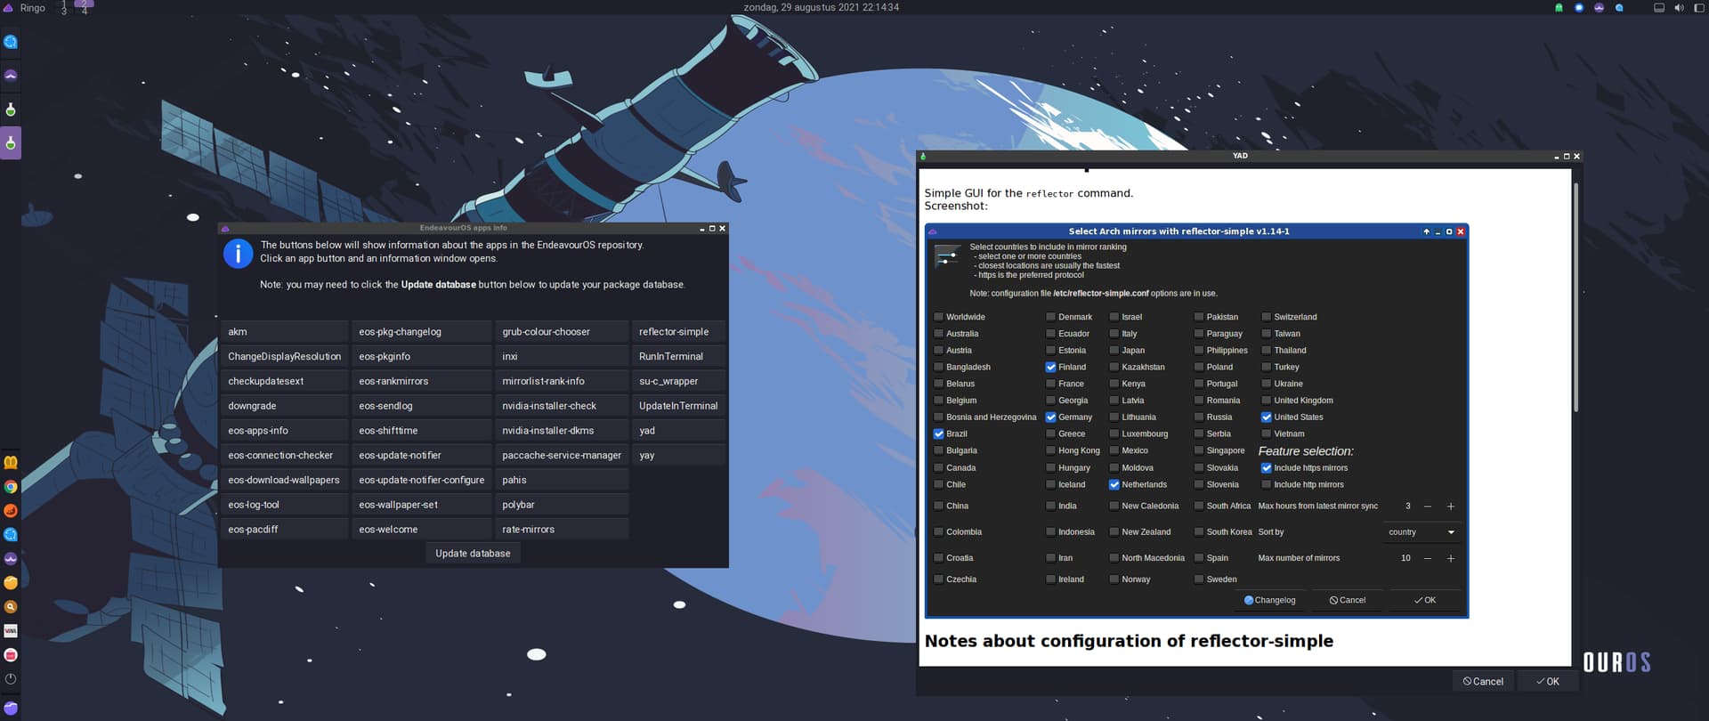1709x721 pixels.
Task: Click the Update database button
Action: 473,554
